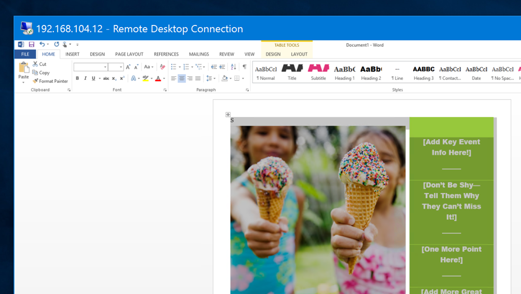Toggle Italic text formatting
Screen dimensions: 521x294
(x=85, y=78)
